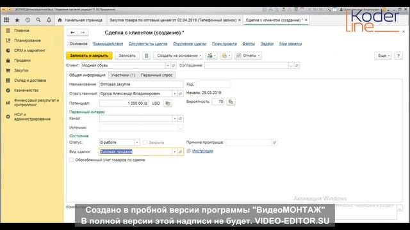Go to Начальная страница home tab
Screen dimensions: 410x230
click(x=80, y=20)
